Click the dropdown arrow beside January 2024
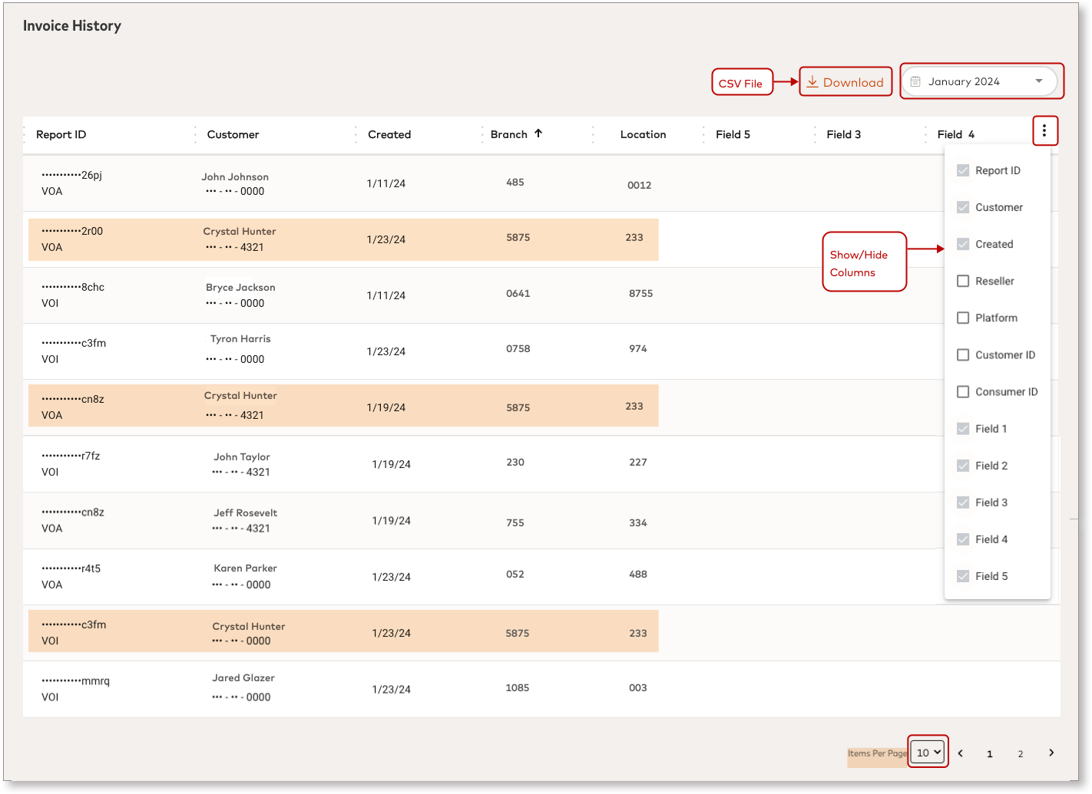The height and width of the screenshot is (794, 1092). (x=1039, y=81)
